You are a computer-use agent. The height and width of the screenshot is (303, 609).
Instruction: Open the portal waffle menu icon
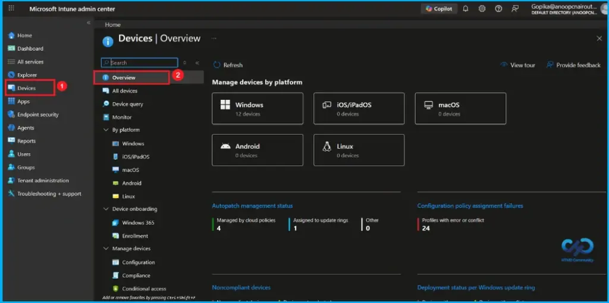coord(11,8)
